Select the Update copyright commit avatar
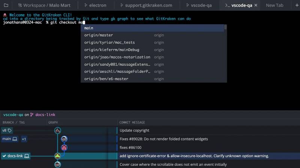 tap(58, 130)
